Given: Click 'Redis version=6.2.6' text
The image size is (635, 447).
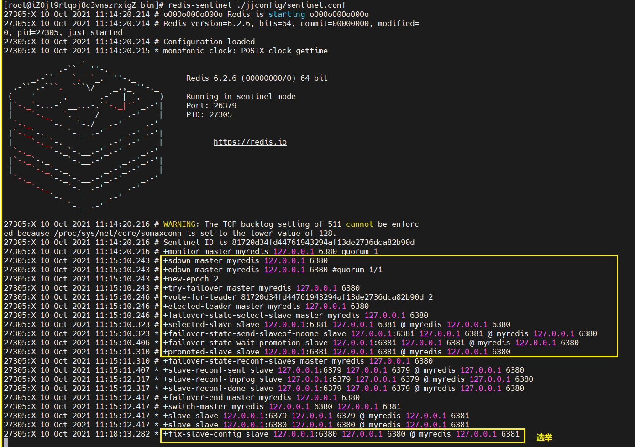Looking at the screenshot, I should coord(207,23).
